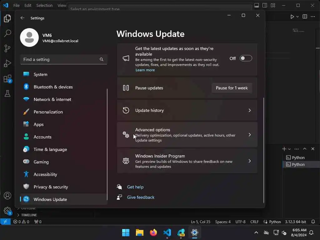Viewport: 320px width, 240px height.
Task: Click the search magnifier in Find a setting
Action: pos(102,59)
